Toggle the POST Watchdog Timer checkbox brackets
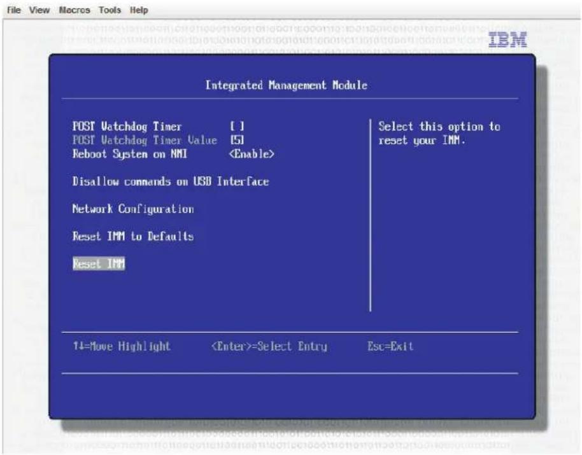 (237, 127)
